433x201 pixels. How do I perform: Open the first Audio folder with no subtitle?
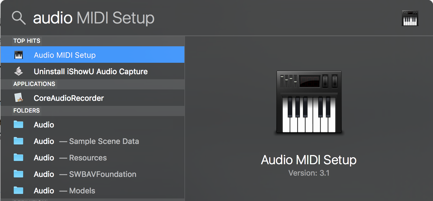pos(44,125)
